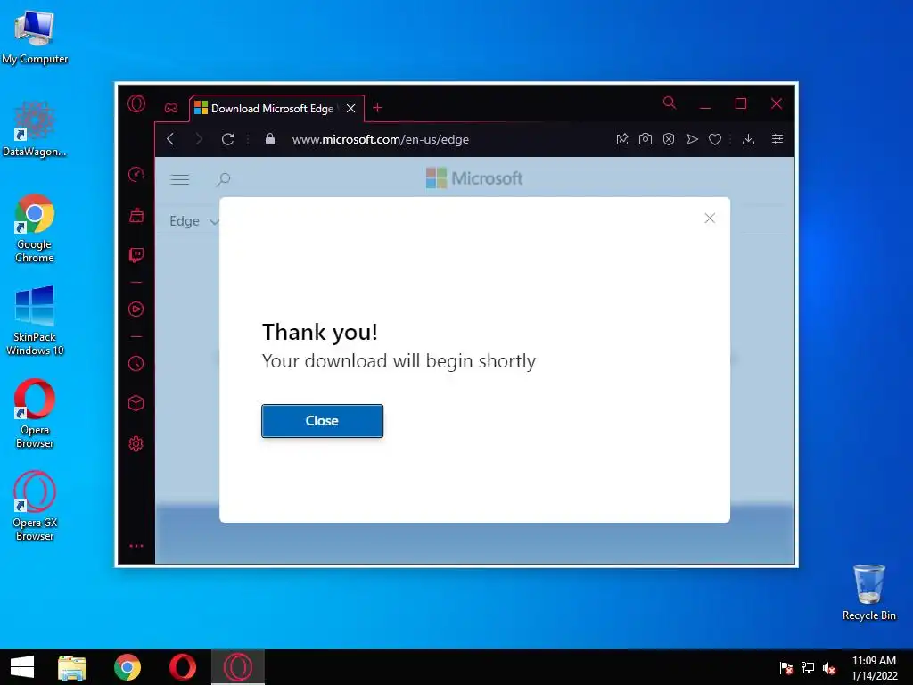
Task: Select the DataWagon desktop shortcut
Action: tap(35, 128)
